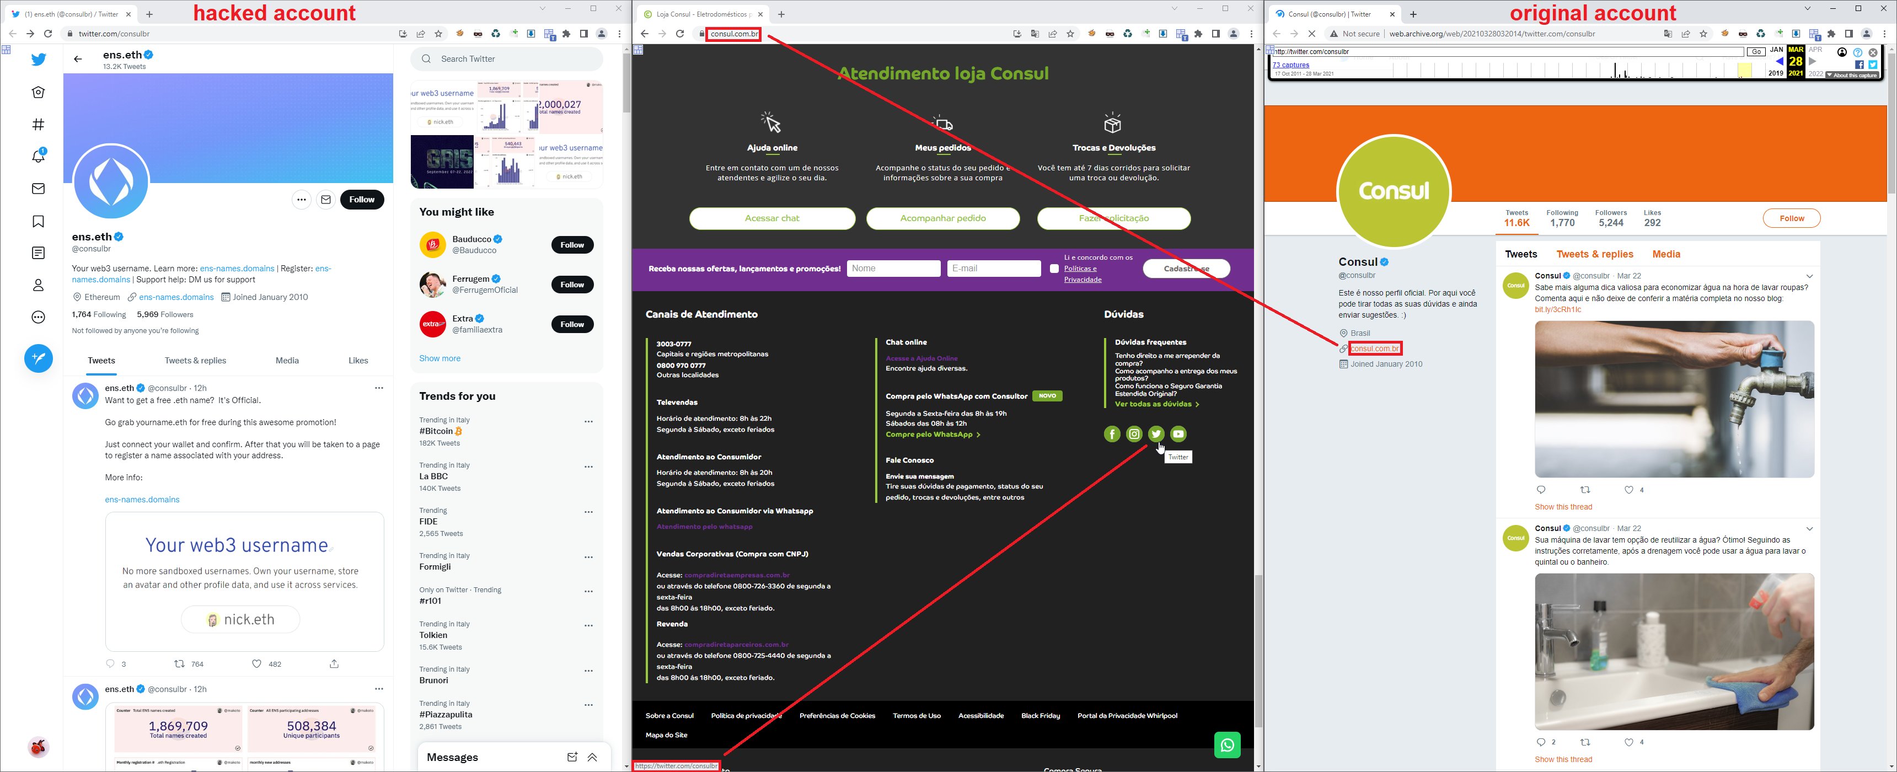
Task: Open Instagram icon in Consul footer
Action: coord(1134,434)
